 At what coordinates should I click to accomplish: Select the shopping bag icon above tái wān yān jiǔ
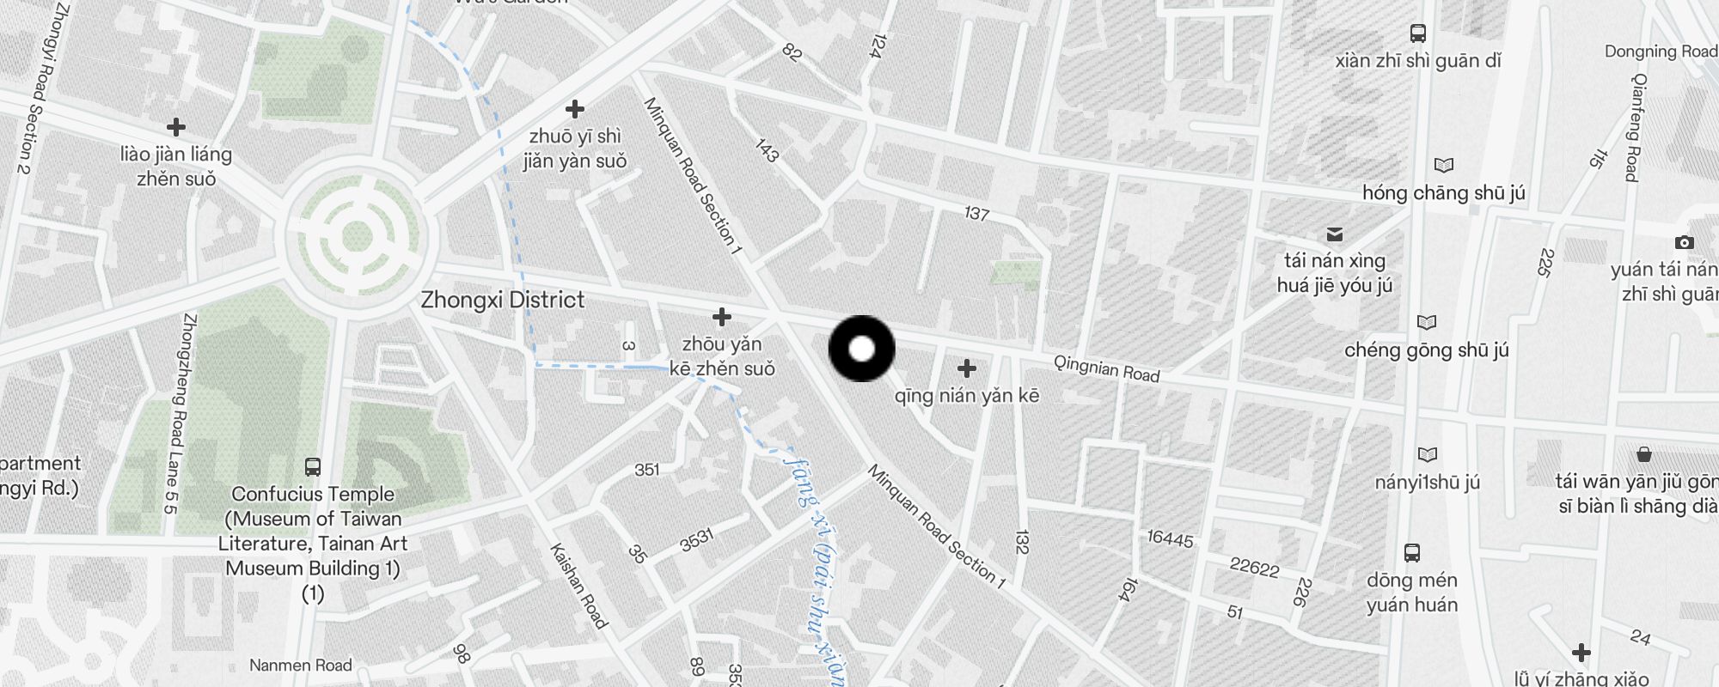(x=1644, y=453)
